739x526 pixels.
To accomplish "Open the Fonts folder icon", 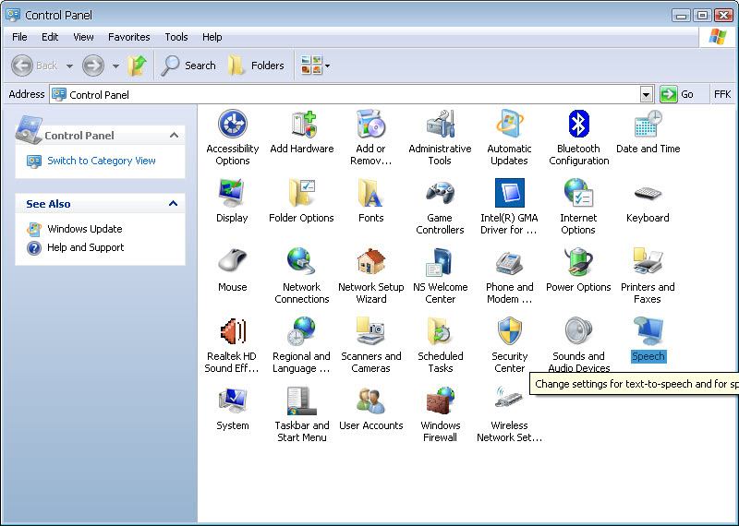I will (371, 193).
